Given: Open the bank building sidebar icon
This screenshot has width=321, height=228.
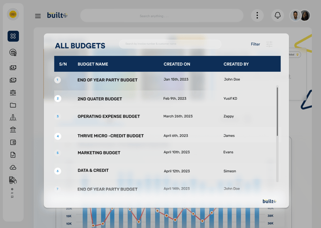Looking at the screenshot, I should [x=13, y=129].
